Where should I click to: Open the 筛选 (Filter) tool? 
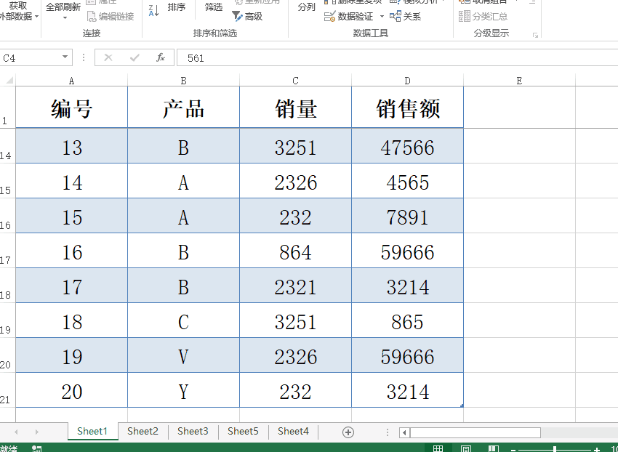point(213,7)
